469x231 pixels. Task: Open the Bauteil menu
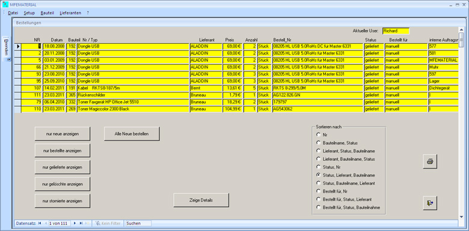coord(48,13)
